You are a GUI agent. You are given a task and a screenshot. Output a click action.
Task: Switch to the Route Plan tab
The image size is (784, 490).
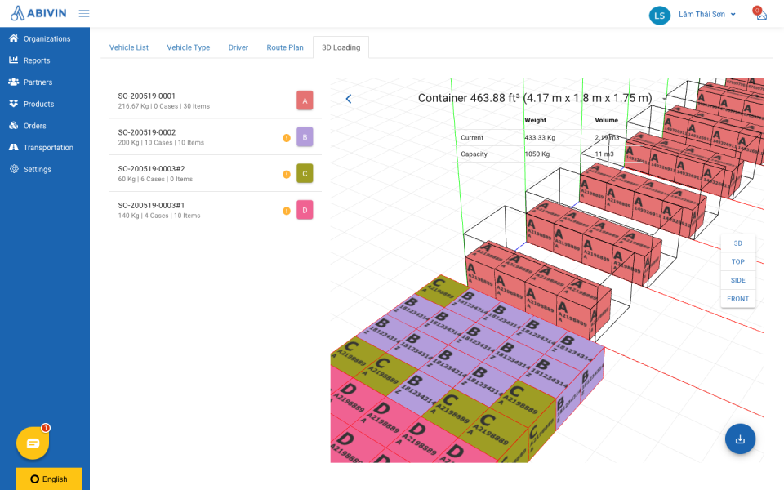tap(285, 47)
